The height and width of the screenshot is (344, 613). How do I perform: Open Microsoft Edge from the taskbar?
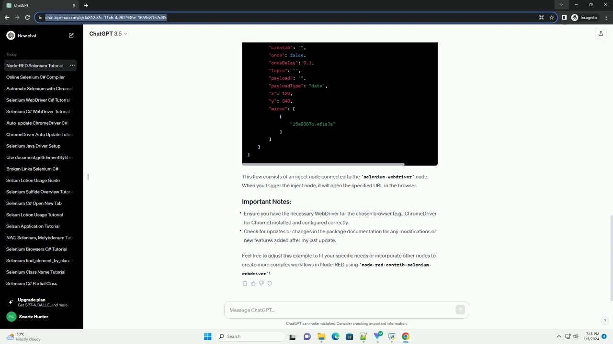335,336
